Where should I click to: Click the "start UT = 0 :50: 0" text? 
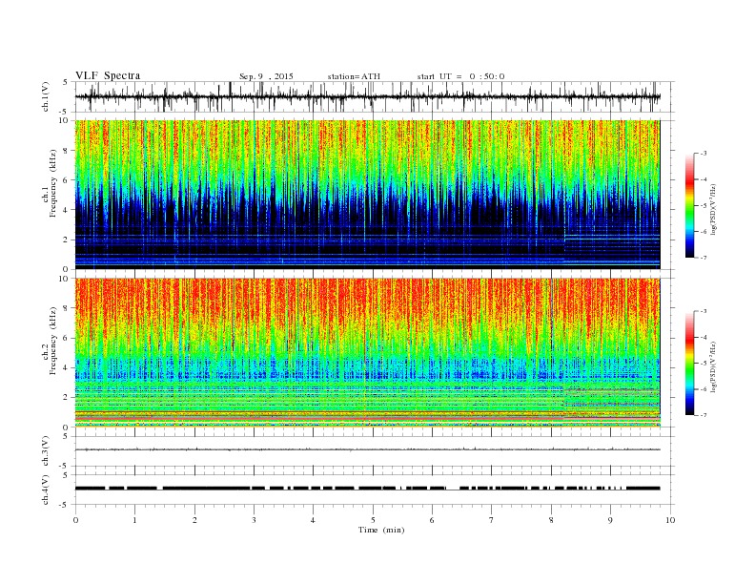(x=460, y=76)
